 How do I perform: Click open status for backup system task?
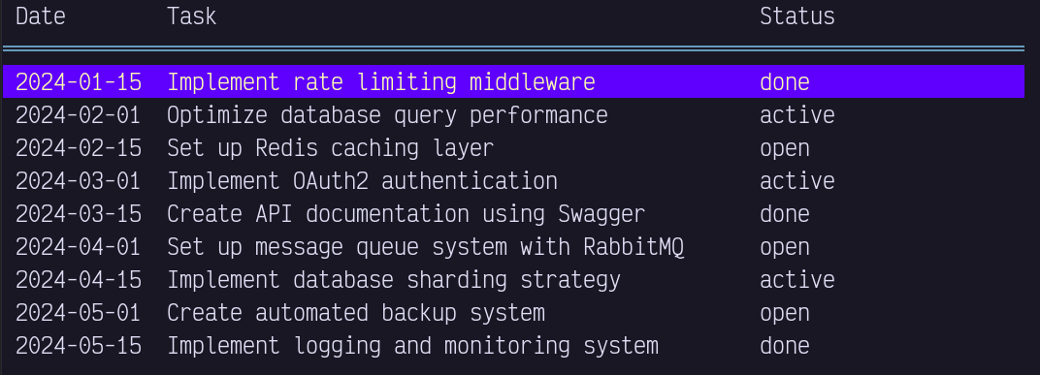click(785, 313)
